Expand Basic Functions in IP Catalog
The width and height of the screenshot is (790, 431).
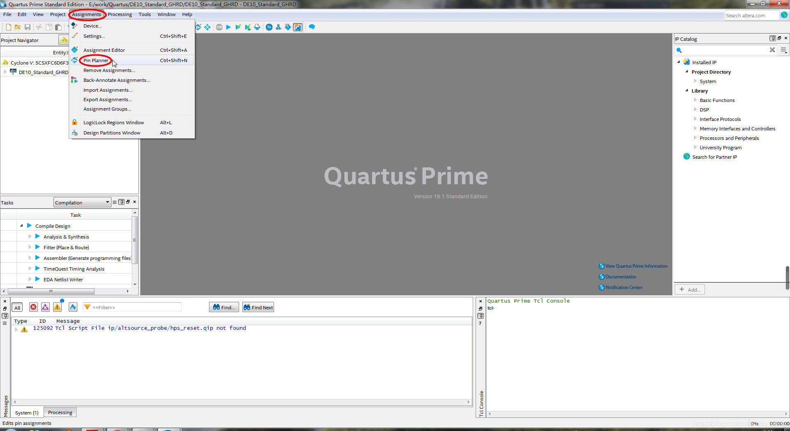point(695,100)
